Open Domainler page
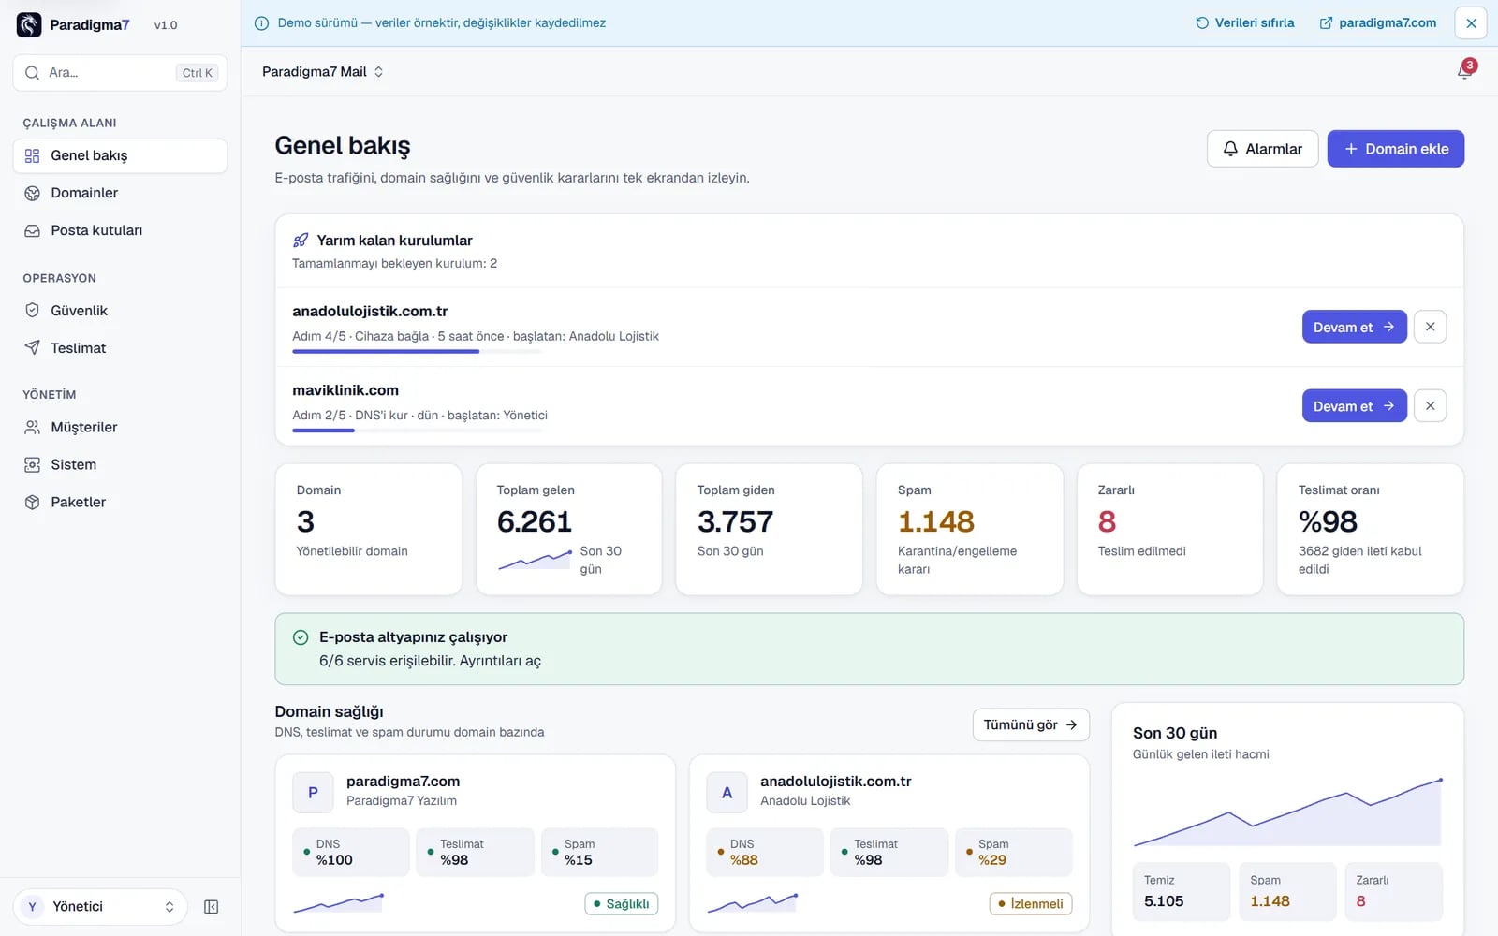The width and height of the screenshot is (1498, 936). [x=120, y=193]
